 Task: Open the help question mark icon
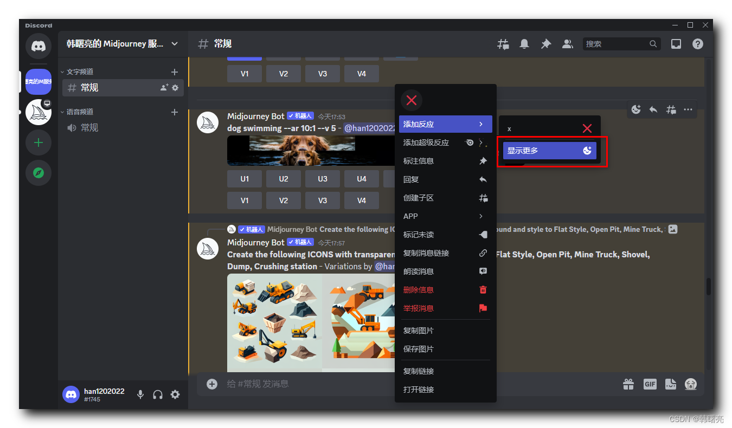click(698, 44)
